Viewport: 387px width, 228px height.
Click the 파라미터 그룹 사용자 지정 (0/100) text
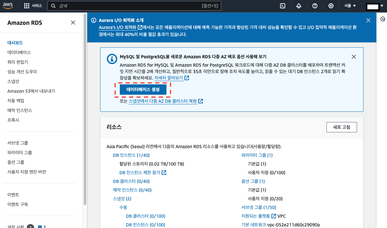(x=267, y=173)
